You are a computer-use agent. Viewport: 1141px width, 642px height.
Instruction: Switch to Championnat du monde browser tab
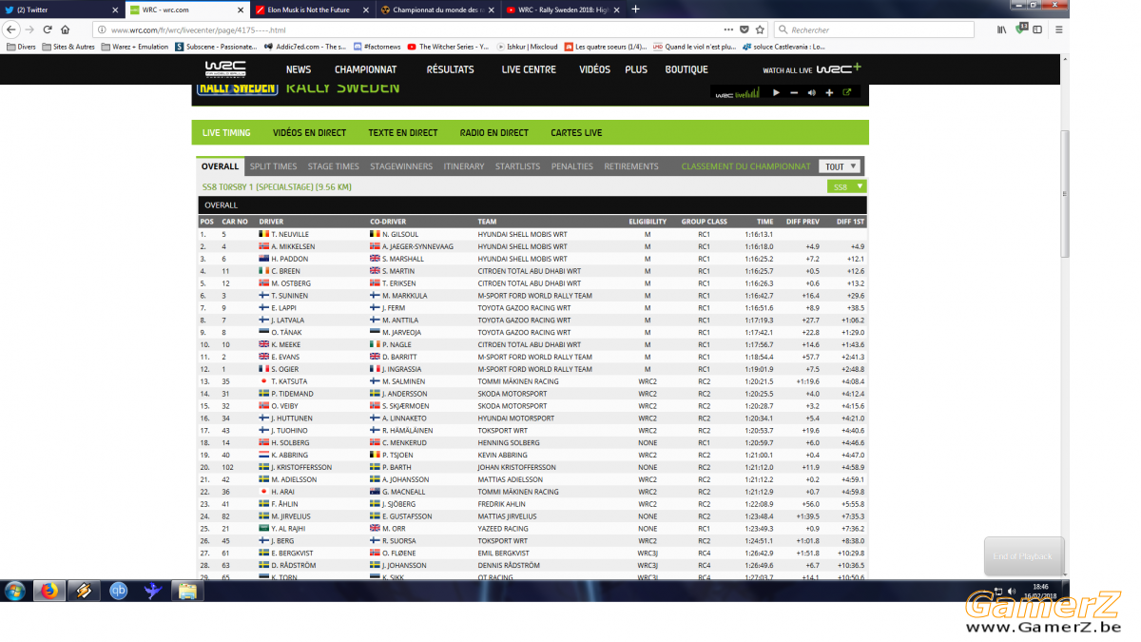437,10
